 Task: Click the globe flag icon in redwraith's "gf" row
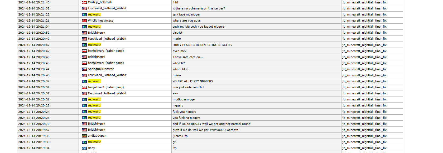[x=84, y=142]
